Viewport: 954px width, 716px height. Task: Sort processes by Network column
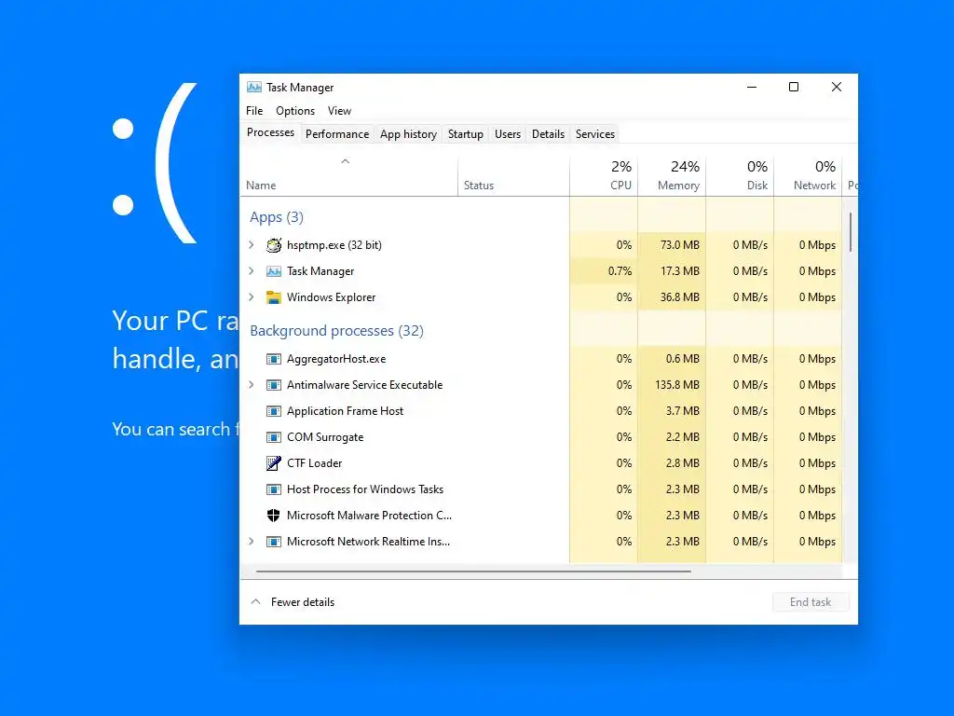click(808, 176)
